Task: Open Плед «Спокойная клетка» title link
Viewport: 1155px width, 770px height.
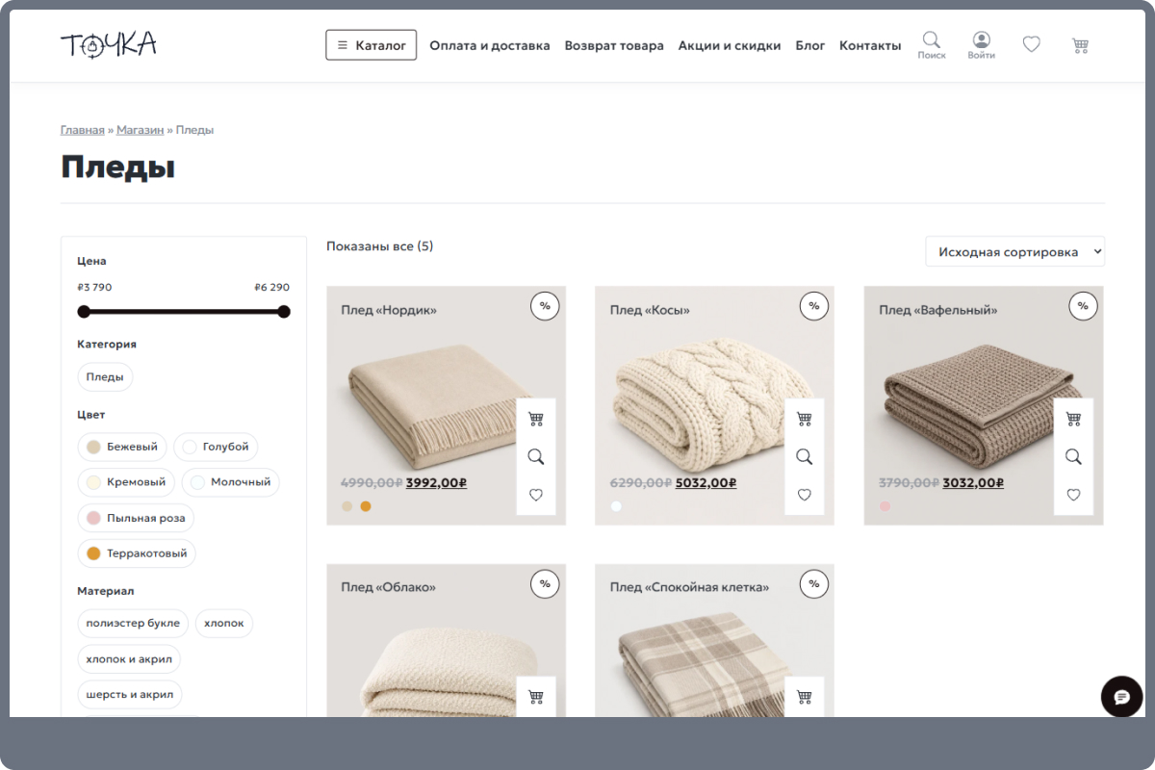Action: tap(689, 587)
